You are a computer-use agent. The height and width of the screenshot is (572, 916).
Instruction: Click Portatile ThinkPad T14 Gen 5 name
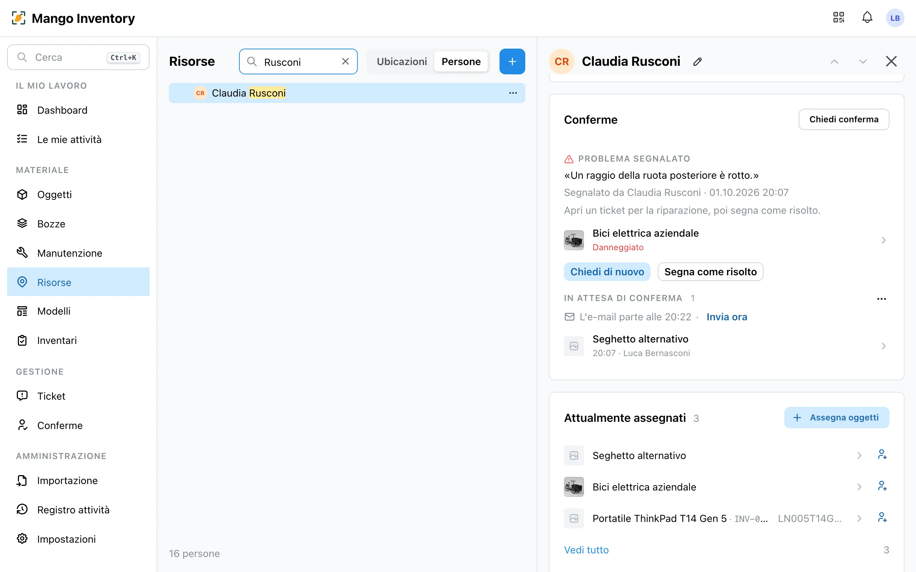(659, 518)
